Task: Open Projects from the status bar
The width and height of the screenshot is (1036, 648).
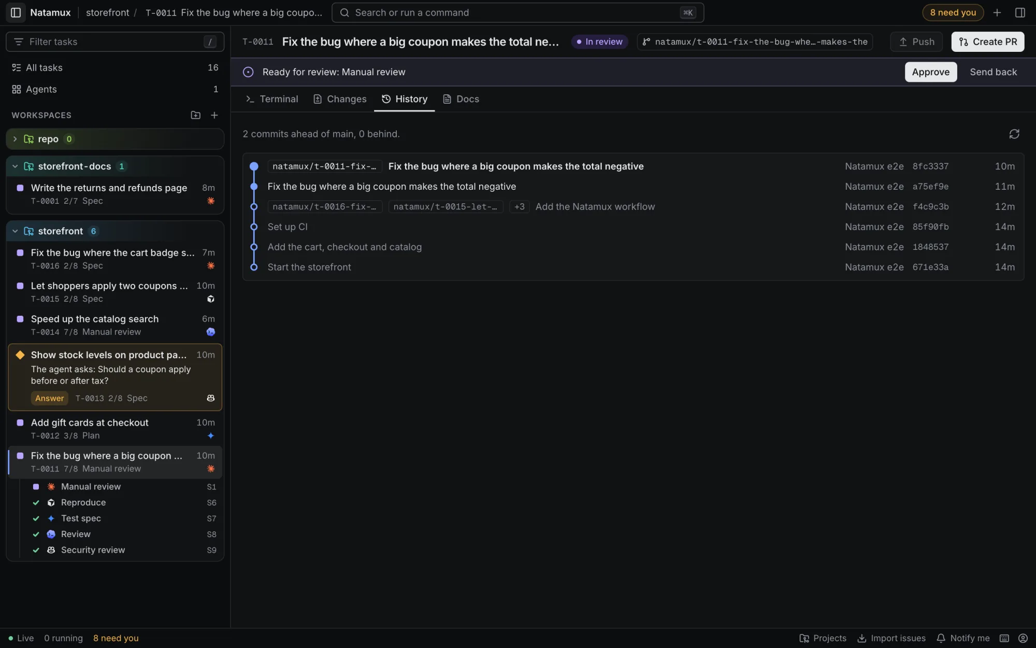Action: (823, 638)
